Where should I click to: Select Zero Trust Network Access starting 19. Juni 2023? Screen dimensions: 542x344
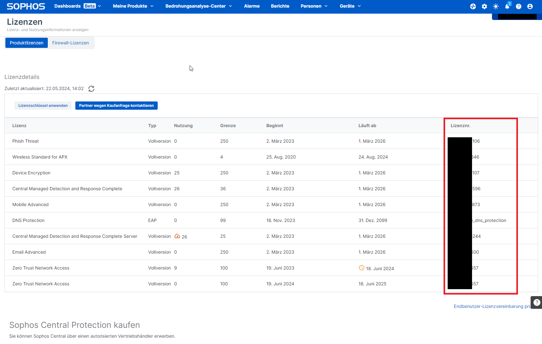(x=271, y=268)
